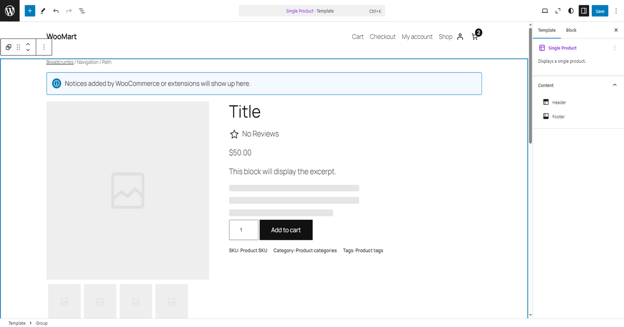Click the Template breadcrumb in footer
This screenshot has height=327, width=624.
(x=17, y=323)
